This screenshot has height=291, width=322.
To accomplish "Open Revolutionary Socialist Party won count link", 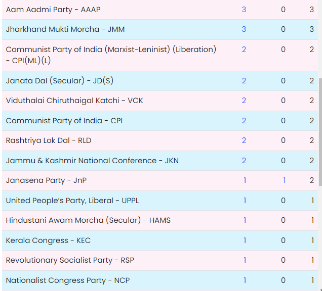I will click(245, 260).
